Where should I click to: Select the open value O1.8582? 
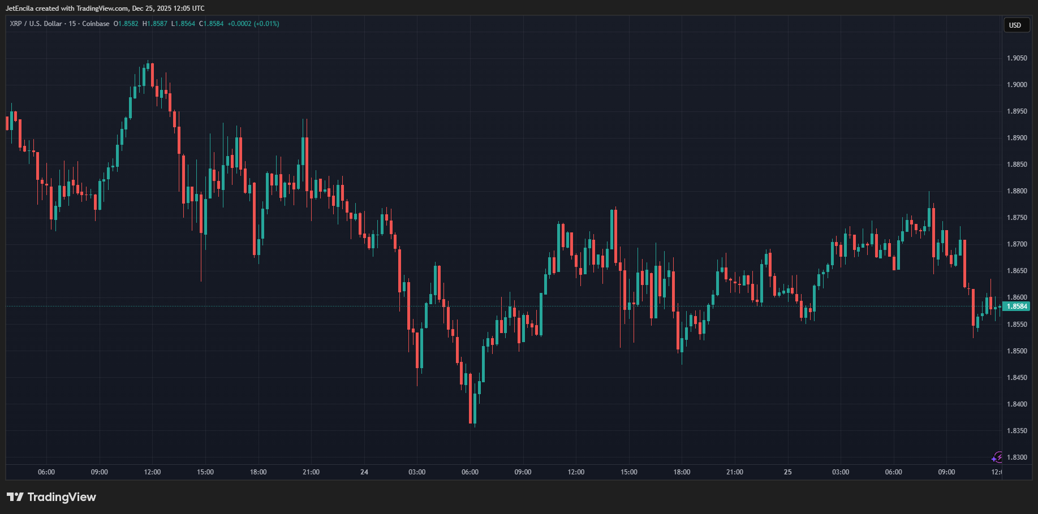[126, 24]
